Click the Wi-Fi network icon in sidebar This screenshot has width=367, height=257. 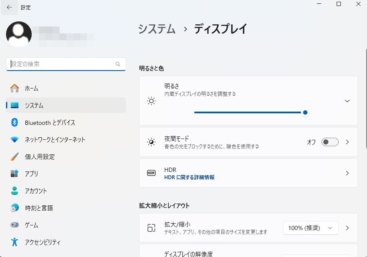[x=15, y=139]
